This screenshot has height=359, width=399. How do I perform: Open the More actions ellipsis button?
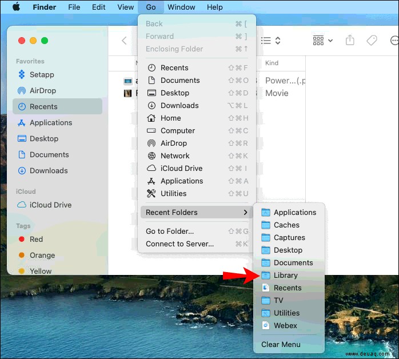394,41
